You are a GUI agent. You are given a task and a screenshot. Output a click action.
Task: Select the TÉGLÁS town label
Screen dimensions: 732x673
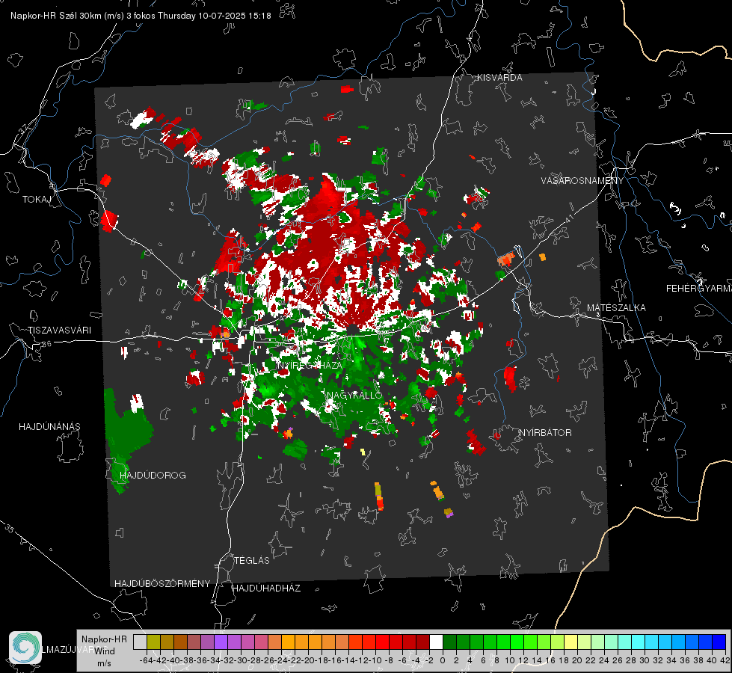pyautogui.click(x=252, y=561)
